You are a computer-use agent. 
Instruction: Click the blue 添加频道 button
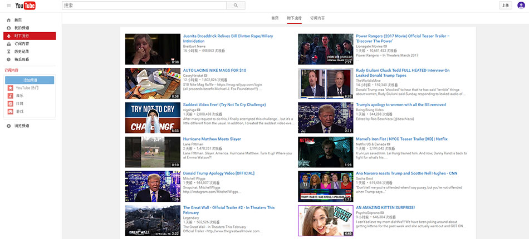pyautogui.click(x=30, y=80)
